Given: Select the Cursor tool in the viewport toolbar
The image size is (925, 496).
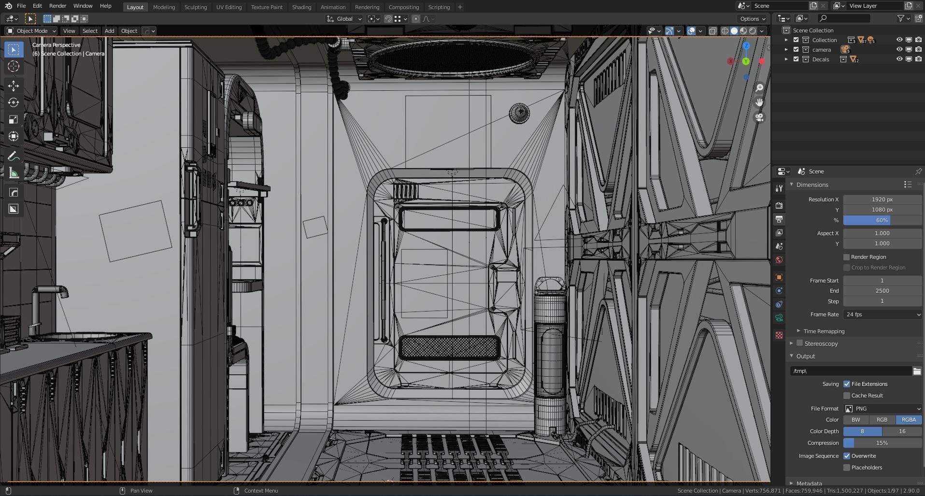Looking at the screenshot, I should pyautogui.click(x=14, y=66).
